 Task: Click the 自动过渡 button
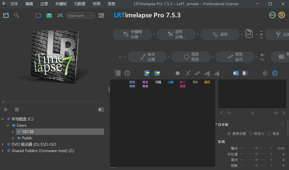point(147,57)
